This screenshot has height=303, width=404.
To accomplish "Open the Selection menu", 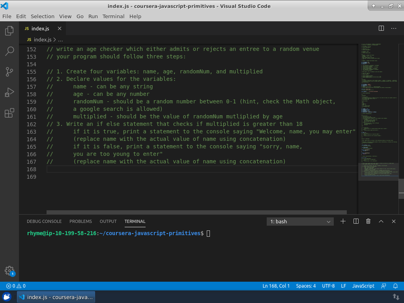I will [43, 16].
